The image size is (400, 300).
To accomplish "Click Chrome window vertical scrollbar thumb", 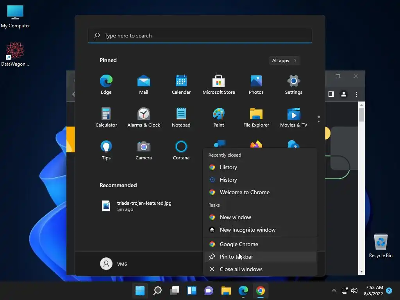I will (x=361, y=115).
